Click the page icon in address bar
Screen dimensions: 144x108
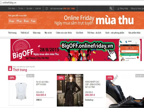(1, 3)
